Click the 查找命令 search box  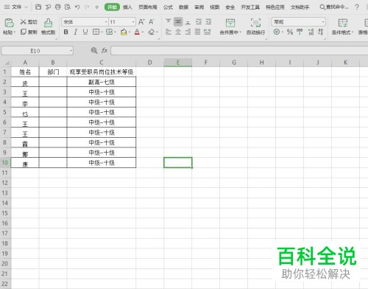pos(334,7)
